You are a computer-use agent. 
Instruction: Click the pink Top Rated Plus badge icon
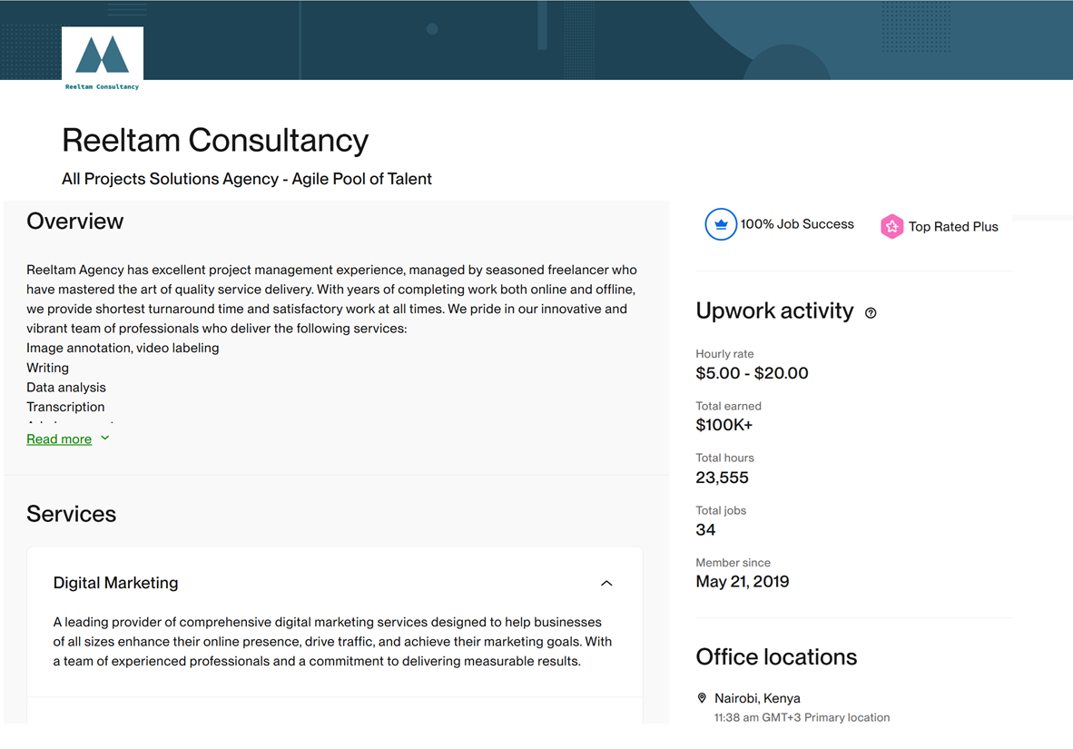click(x=891, y=227)
